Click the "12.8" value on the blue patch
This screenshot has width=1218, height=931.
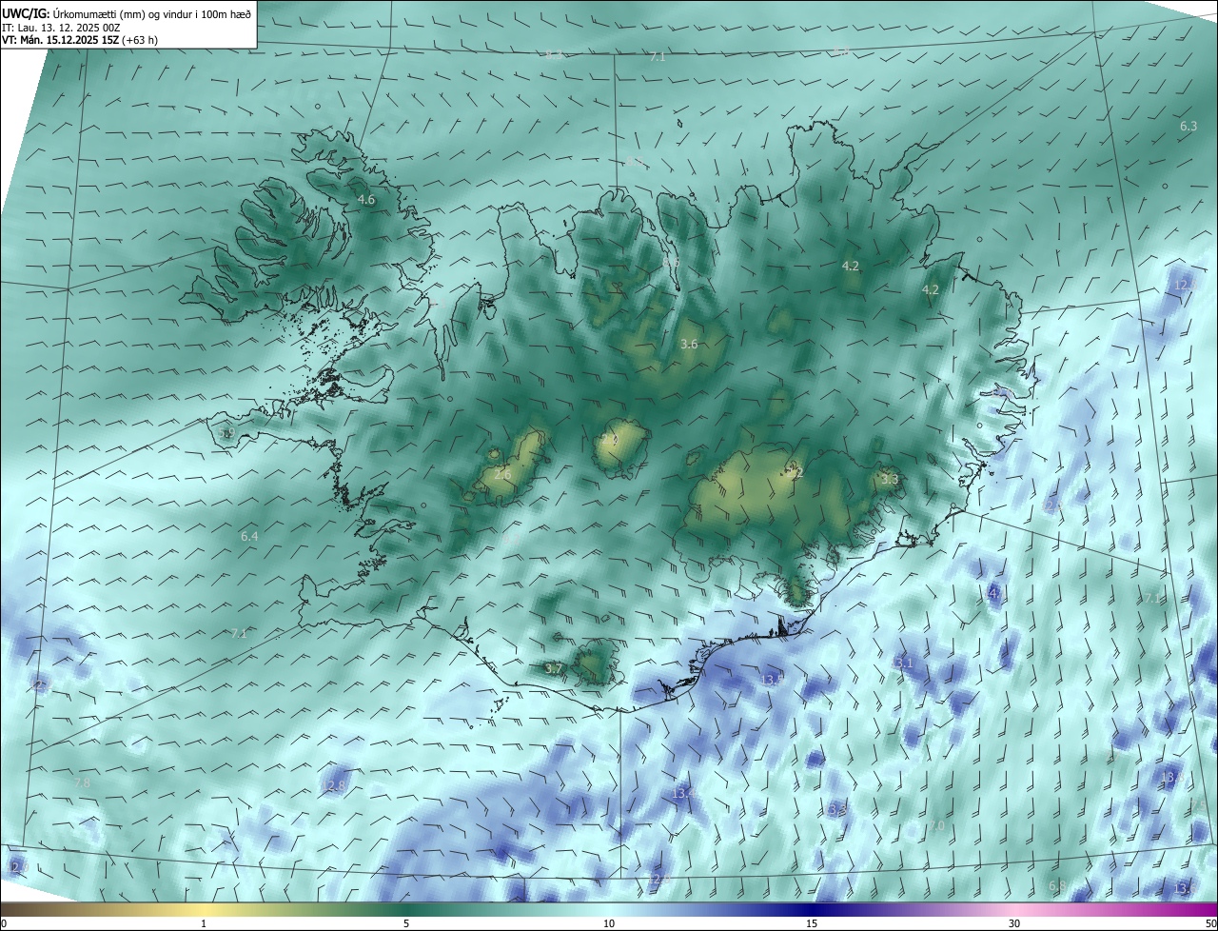[334, 786]
